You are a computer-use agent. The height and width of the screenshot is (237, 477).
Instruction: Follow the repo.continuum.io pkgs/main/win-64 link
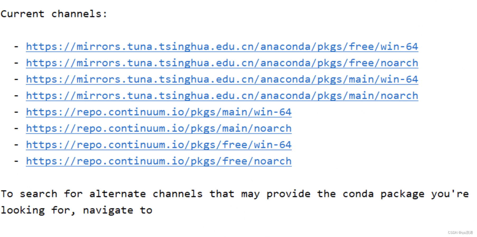159,112
